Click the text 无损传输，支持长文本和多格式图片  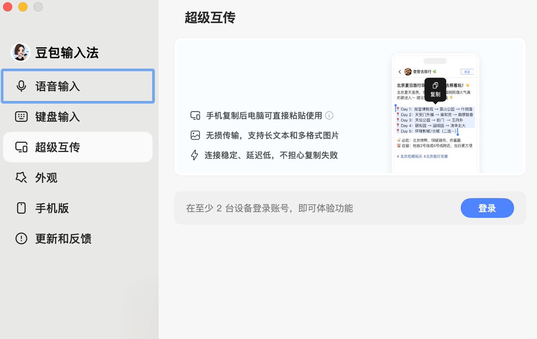point(272,135)
